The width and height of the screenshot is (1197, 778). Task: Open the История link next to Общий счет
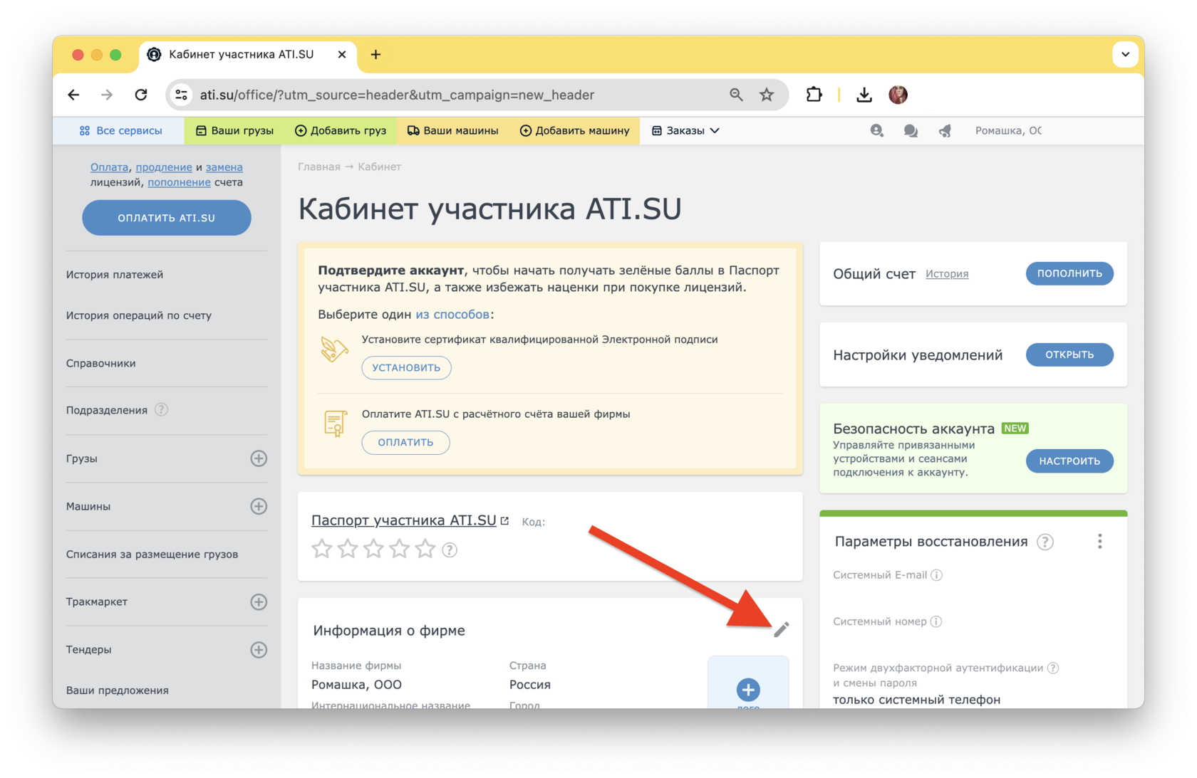point(947,274)
